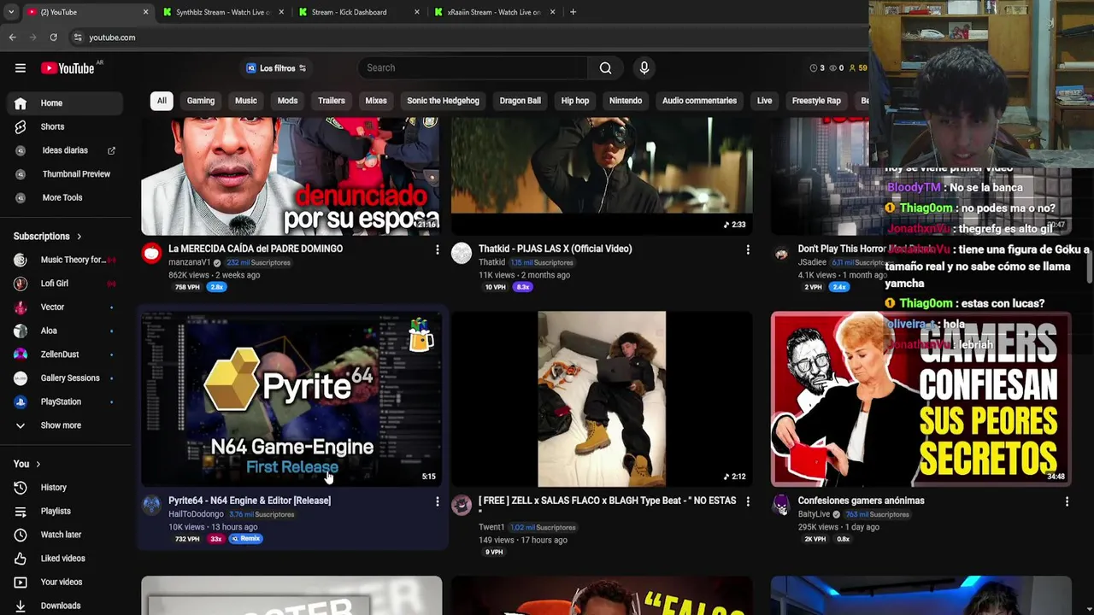
Task: Close the YouTube browser tab
Action: pos(145,12)
